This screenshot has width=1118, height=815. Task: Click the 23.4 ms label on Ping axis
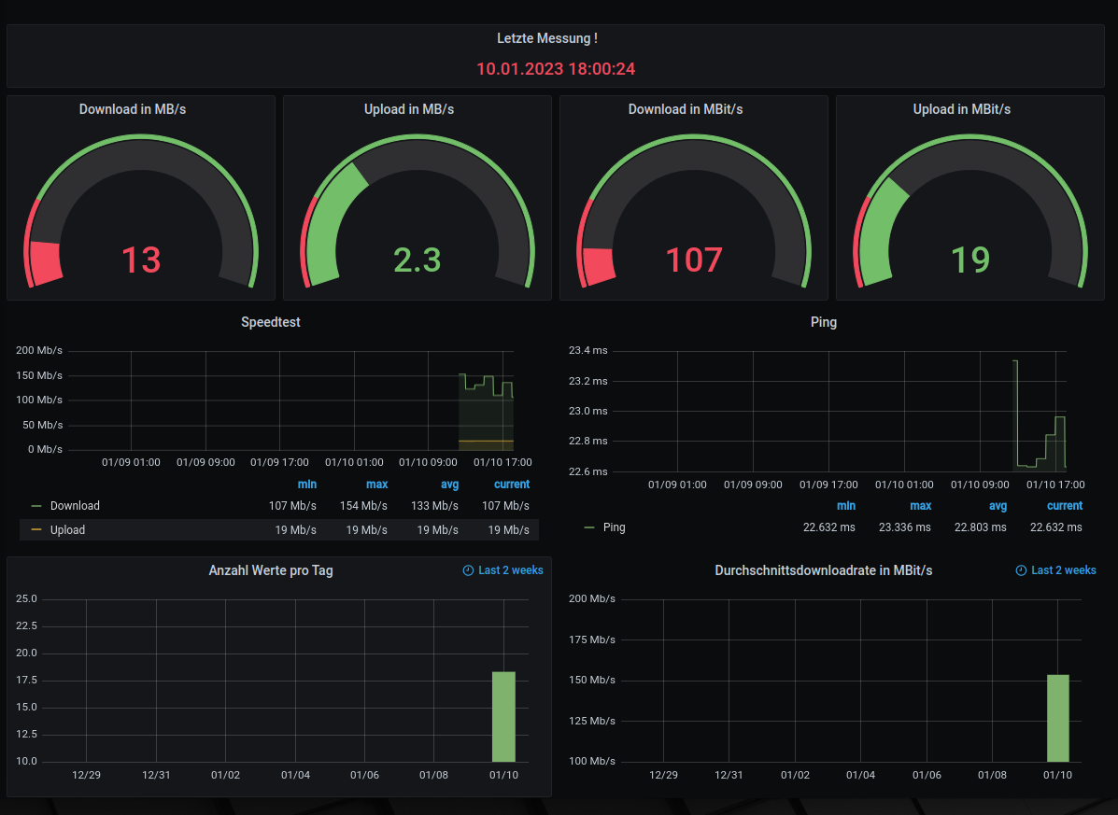click(x=588, y=350)
